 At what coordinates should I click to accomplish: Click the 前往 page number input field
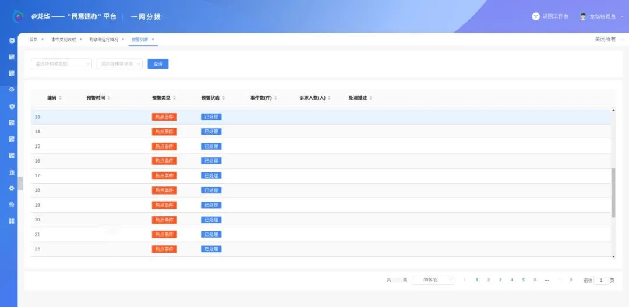601,280
